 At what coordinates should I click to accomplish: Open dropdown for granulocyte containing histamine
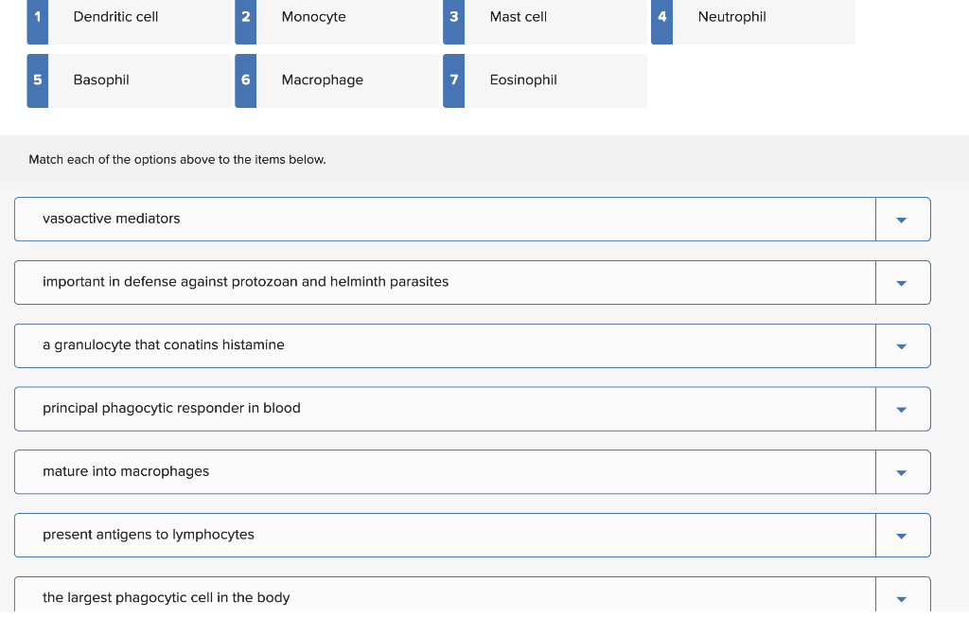(902, 346)
